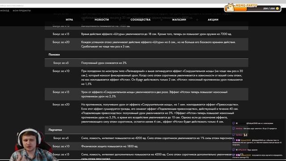Click text 'Физическая защита повышается на 1800 ед.'
286x161 pixels.
tap(109, 146)
